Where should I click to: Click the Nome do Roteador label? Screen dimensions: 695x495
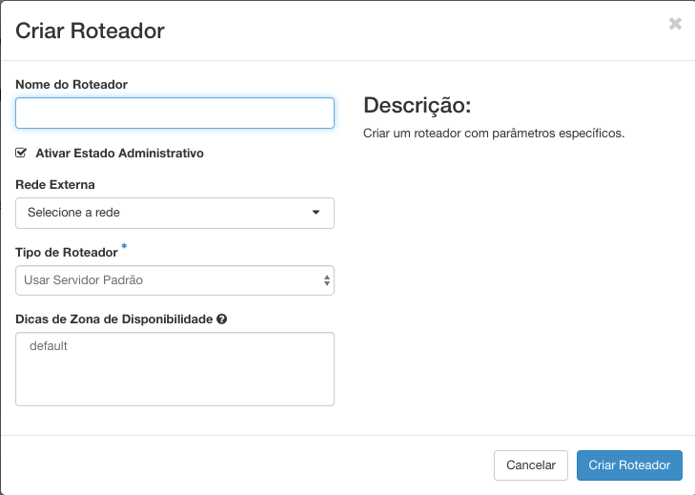[72, 84]
